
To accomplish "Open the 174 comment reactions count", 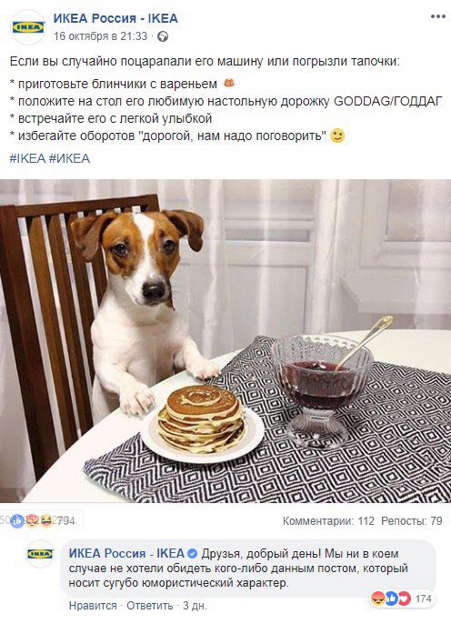I will (423, 599).
